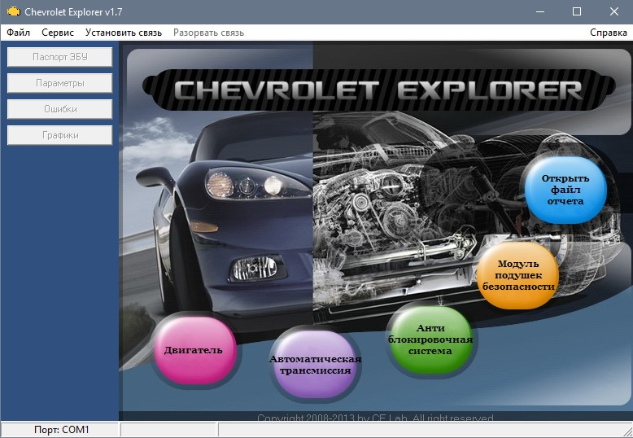Screen dimensions: 633x438
Task: Click Разорвать связь menu item
Action: [x=209, y=33]
